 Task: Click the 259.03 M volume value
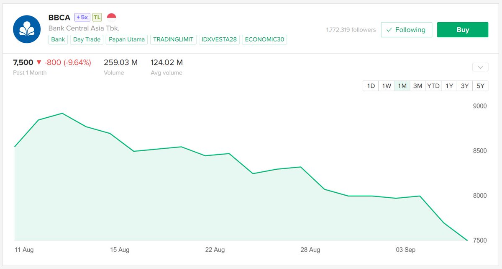[120, 62]
